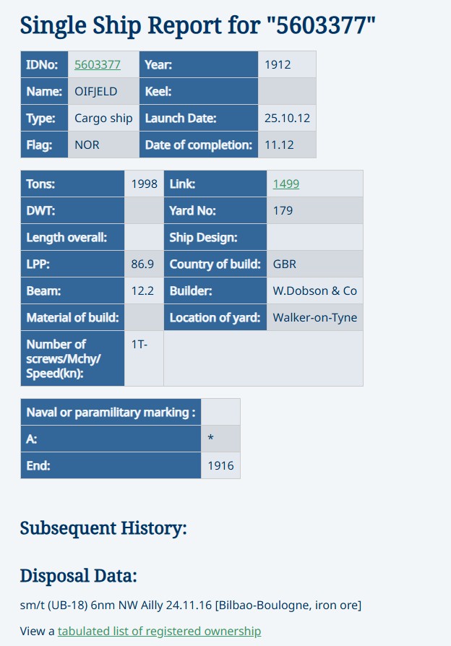Click the country of build GBR cell
451x646 pixels.
[315, 264]
